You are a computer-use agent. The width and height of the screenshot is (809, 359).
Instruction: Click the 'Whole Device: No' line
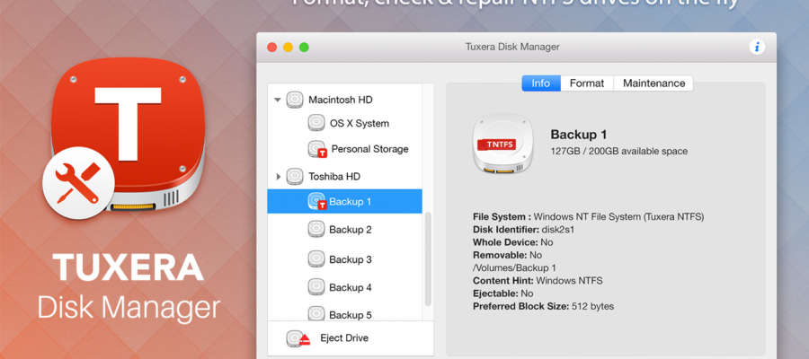pos(512,242)
